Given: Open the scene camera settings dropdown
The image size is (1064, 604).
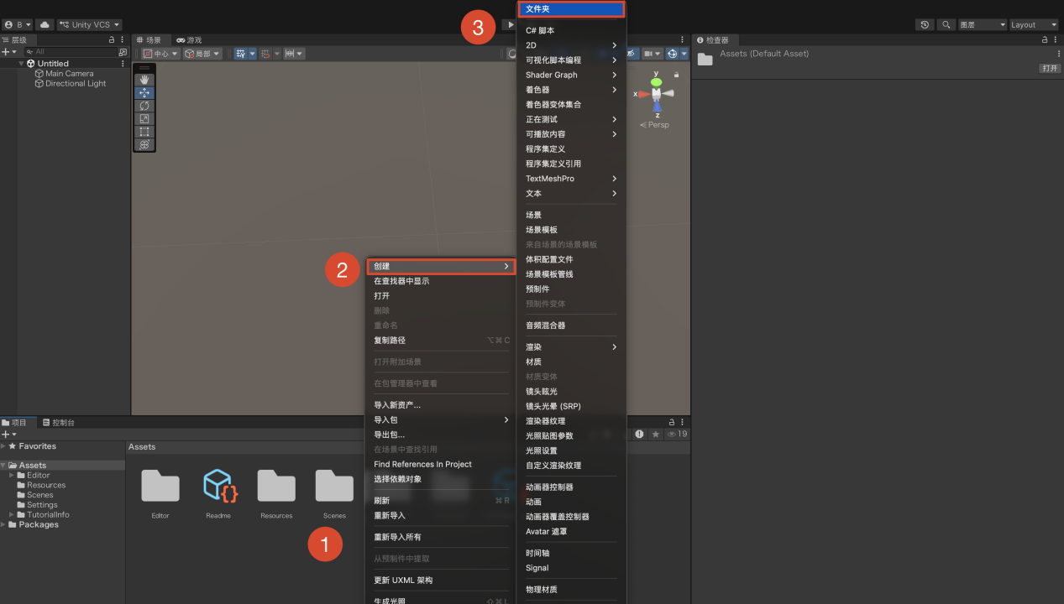Looking at the screenshot, I should pos(653,54).
